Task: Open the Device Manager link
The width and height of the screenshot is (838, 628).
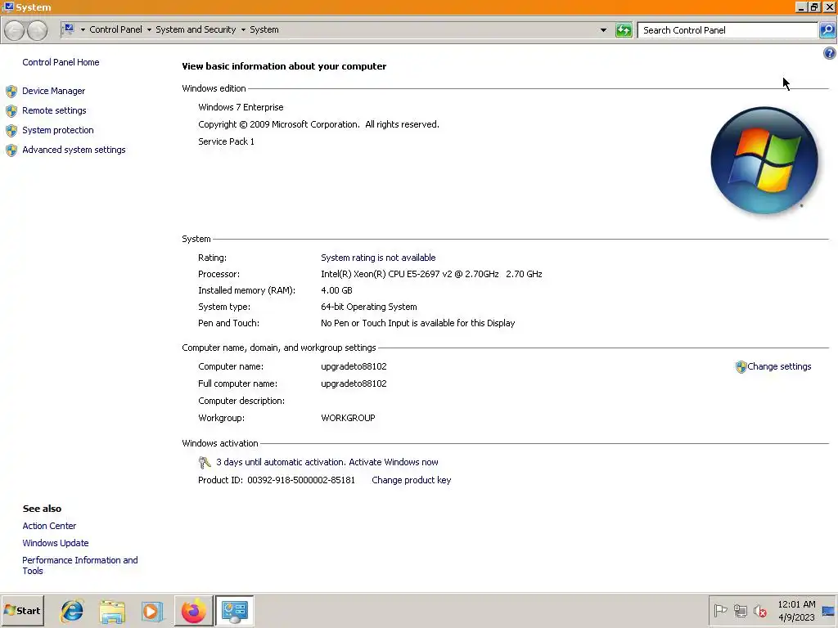Action: (x=53, y=91)
